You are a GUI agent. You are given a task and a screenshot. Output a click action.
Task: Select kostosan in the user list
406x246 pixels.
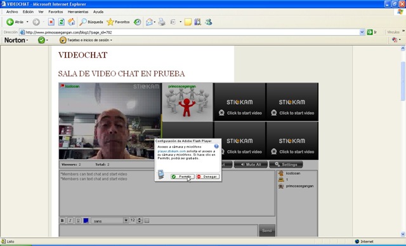click(x=293, y=174)
